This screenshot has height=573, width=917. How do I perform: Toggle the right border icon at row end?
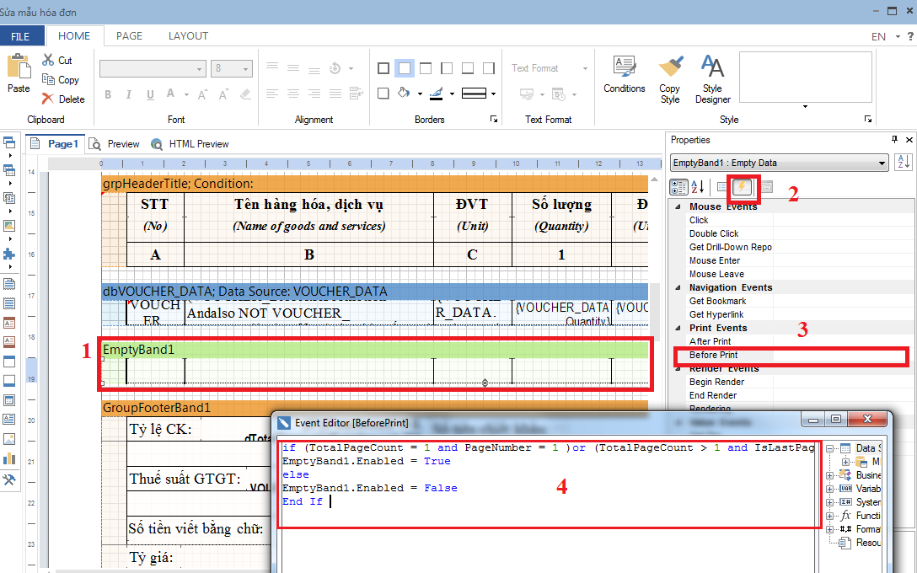click(489, 68)
